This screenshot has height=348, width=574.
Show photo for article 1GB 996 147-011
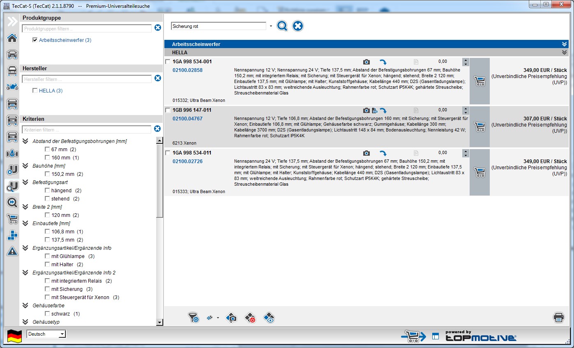click(367, 111)
